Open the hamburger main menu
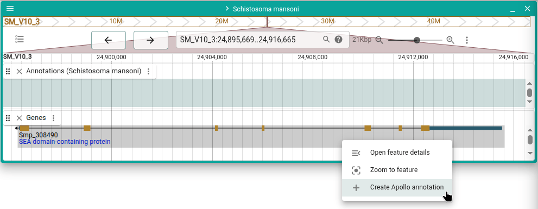The height and width of the screenshot is (209, 538). tap(10, 9)
